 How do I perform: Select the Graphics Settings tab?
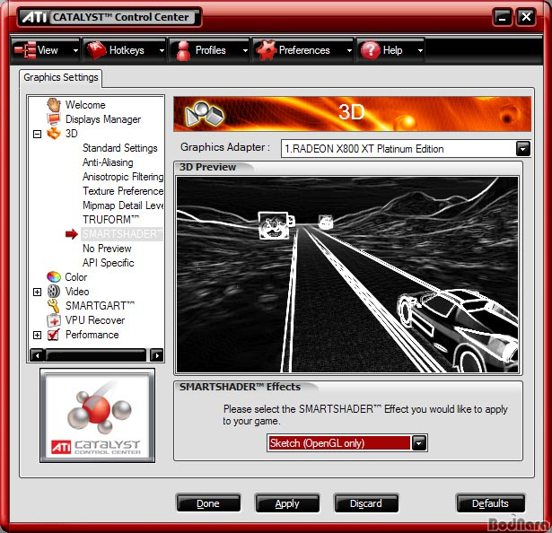[61, 77]
